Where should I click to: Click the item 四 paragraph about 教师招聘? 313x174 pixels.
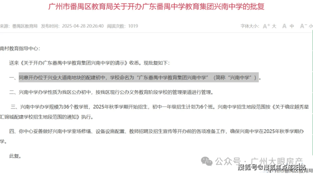point(152,136)
